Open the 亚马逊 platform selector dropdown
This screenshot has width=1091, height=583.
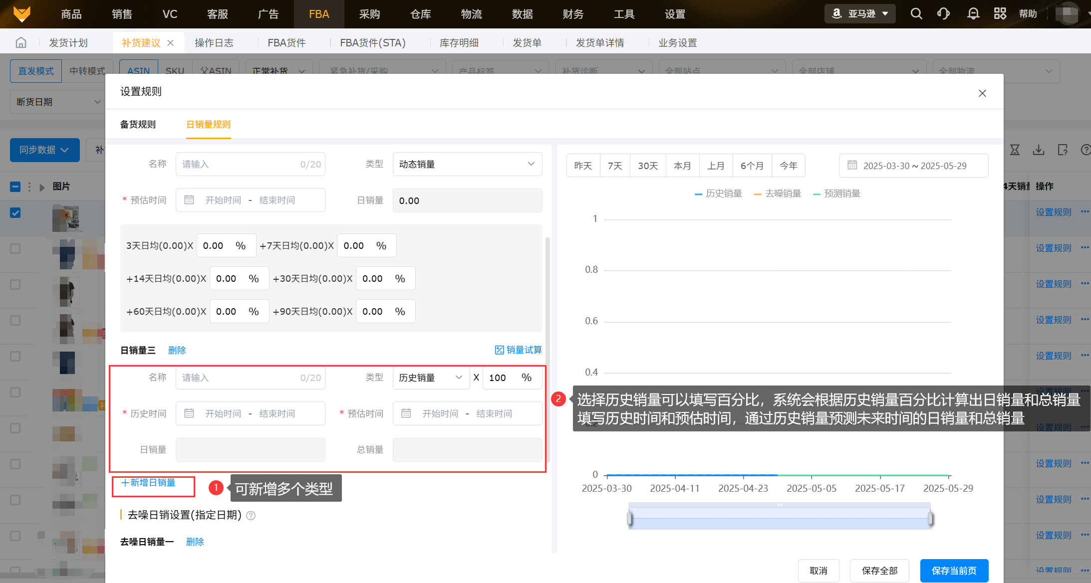click(860, 13)
